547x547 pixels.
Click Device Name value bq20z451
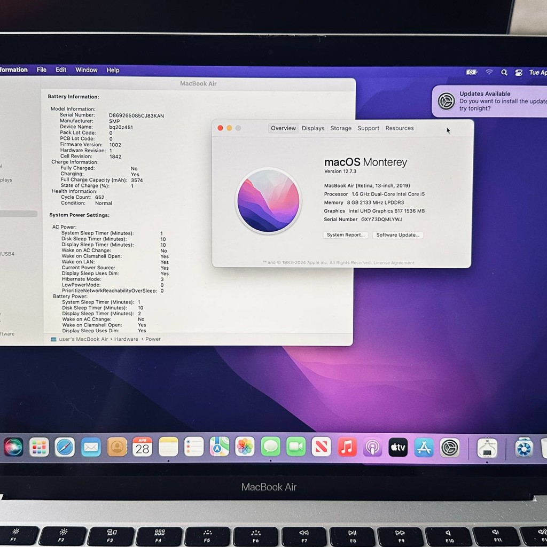point(121,127)
